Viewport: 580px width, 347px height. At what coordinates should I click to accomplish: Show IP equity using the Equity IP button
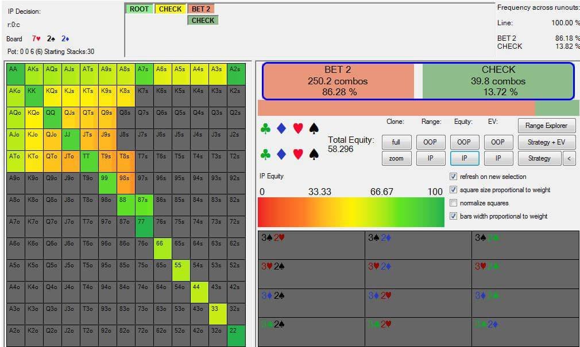pos(464,158)
